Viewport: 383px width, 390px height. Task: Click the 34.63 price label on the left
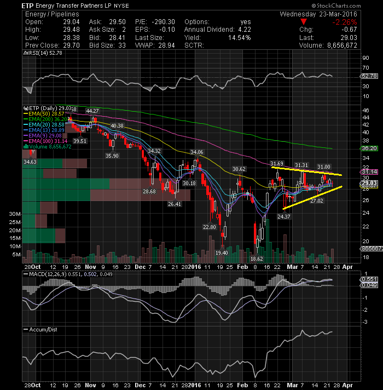tap(30, 162)
